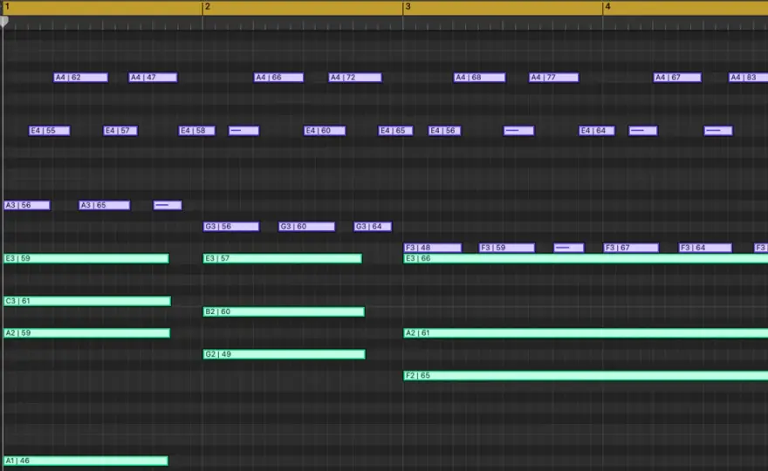Image resolution: width=768 pixels, height=471 pixels.
Task: Jump to bar 2 in the ruler
Action: pos(208,6)
